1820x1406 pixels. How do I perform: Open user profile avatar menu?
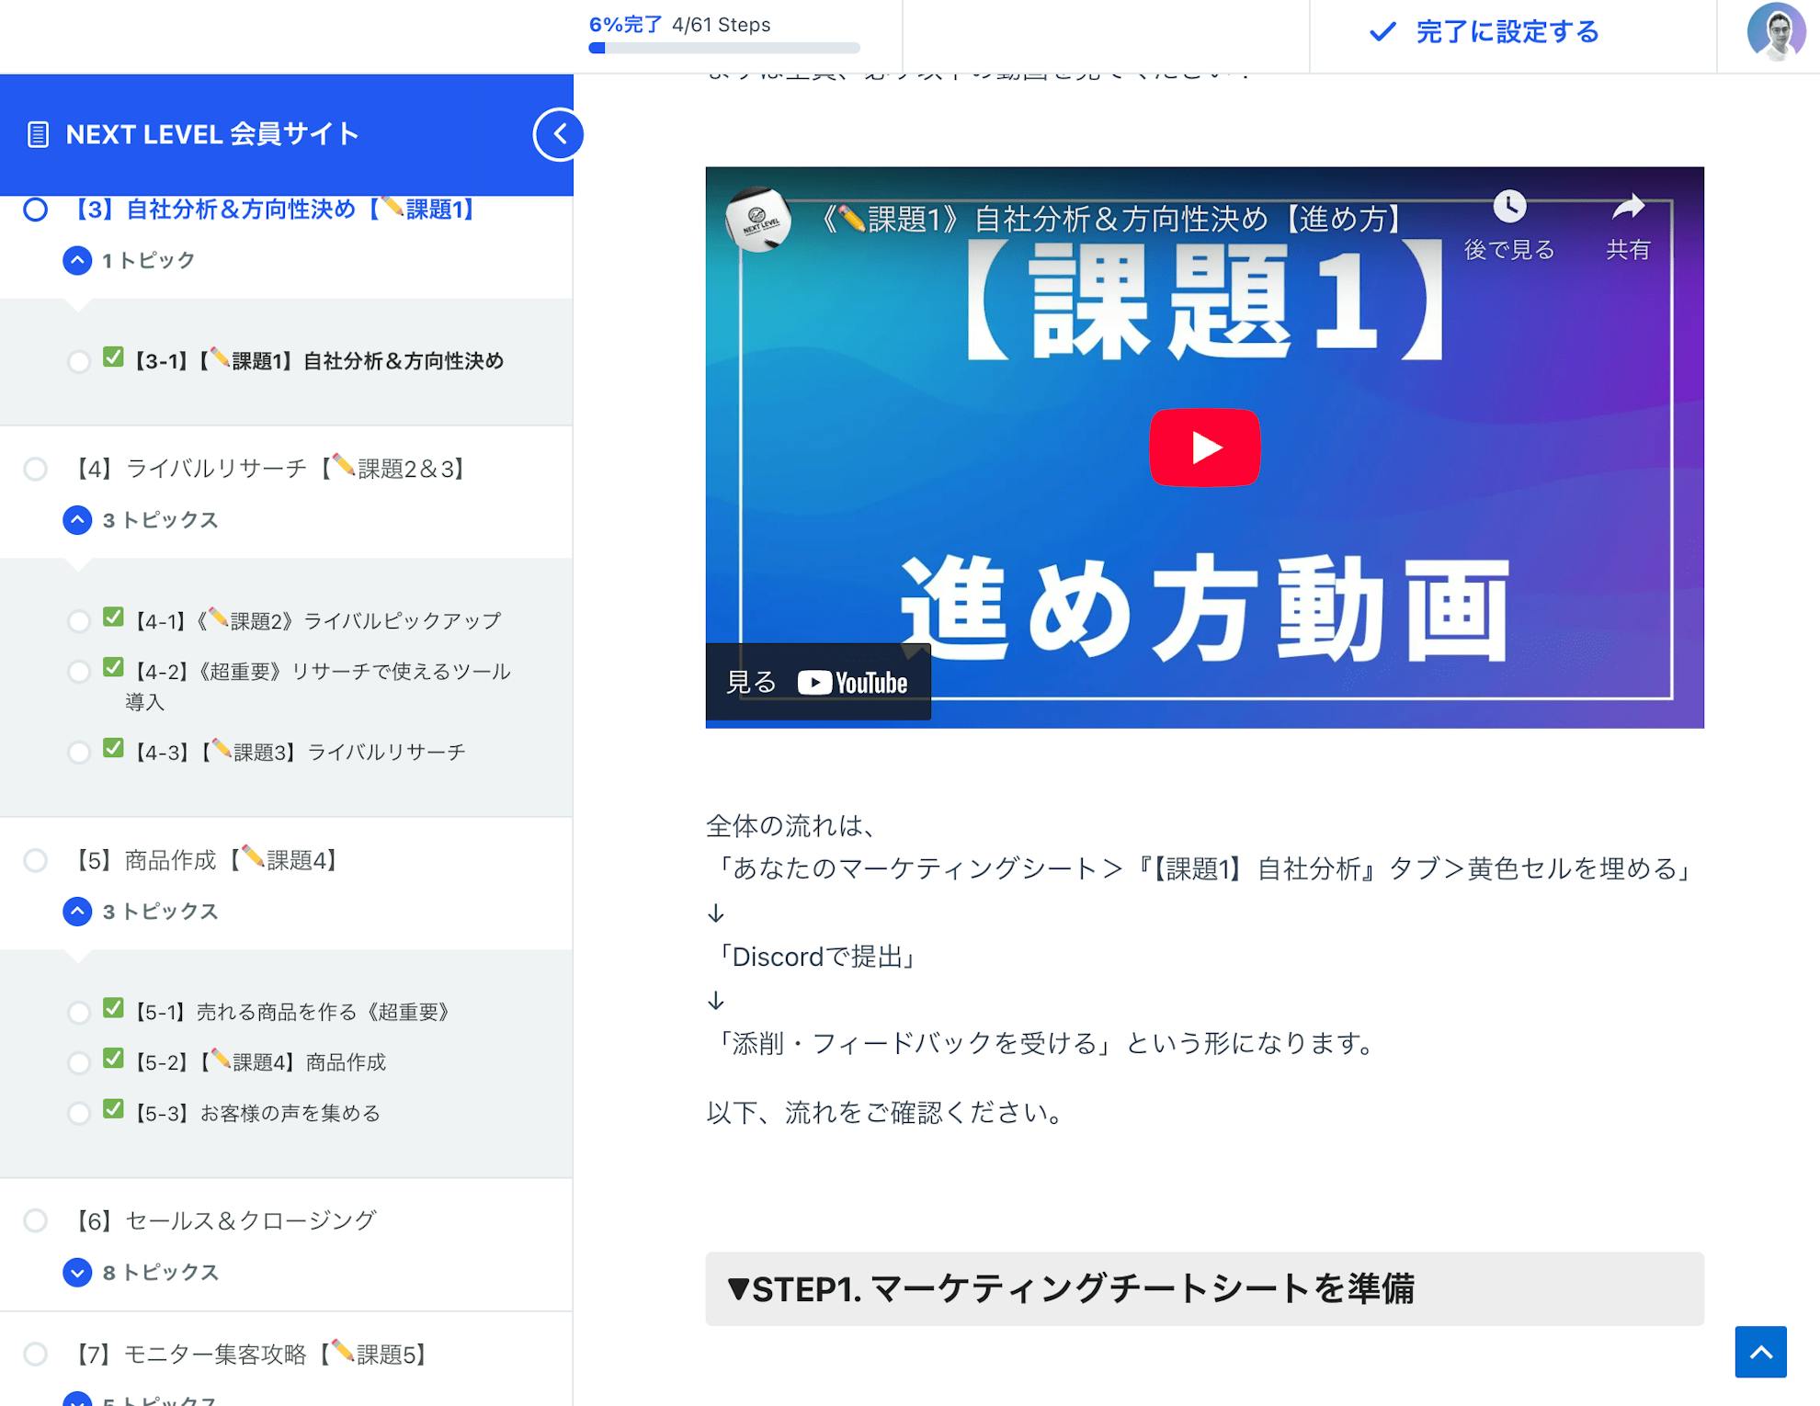pyautogui.click(x=1775, y=33)
